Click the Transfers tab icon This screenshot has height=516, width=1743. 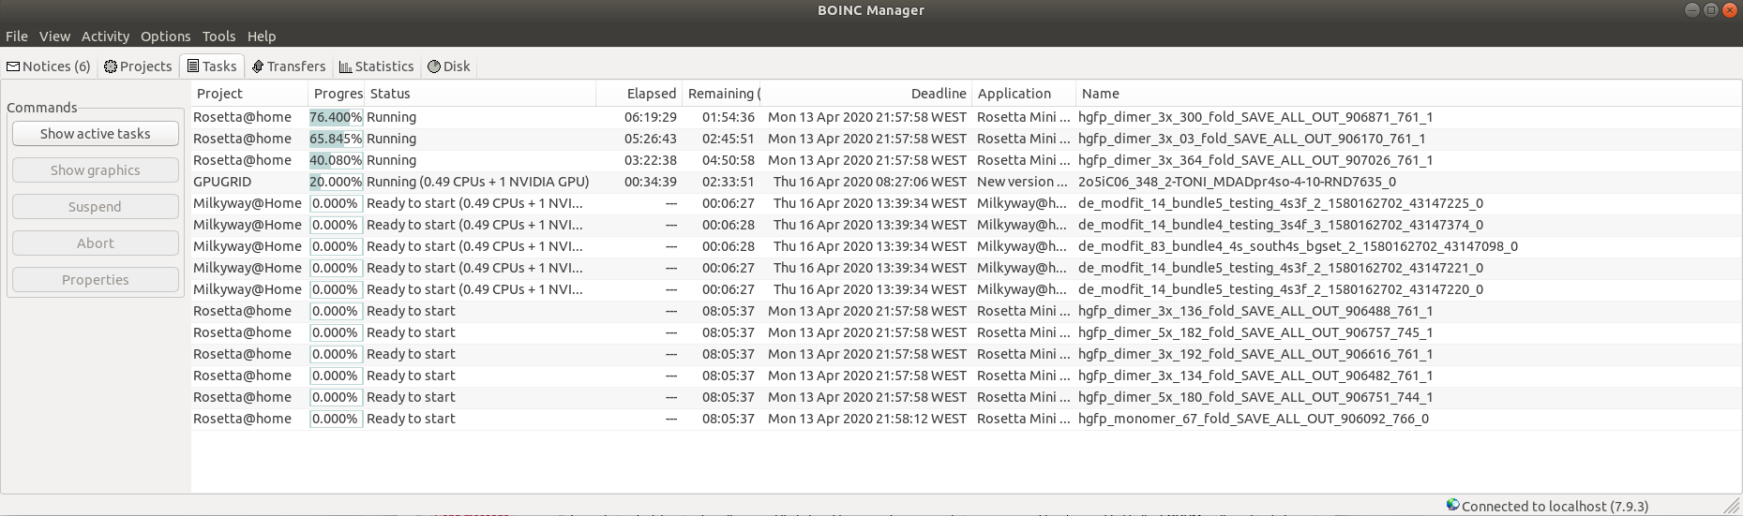[x=258, y=66]
